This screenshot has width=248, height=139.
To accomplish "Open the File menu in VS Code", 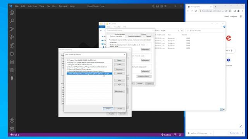I will 17,6.
